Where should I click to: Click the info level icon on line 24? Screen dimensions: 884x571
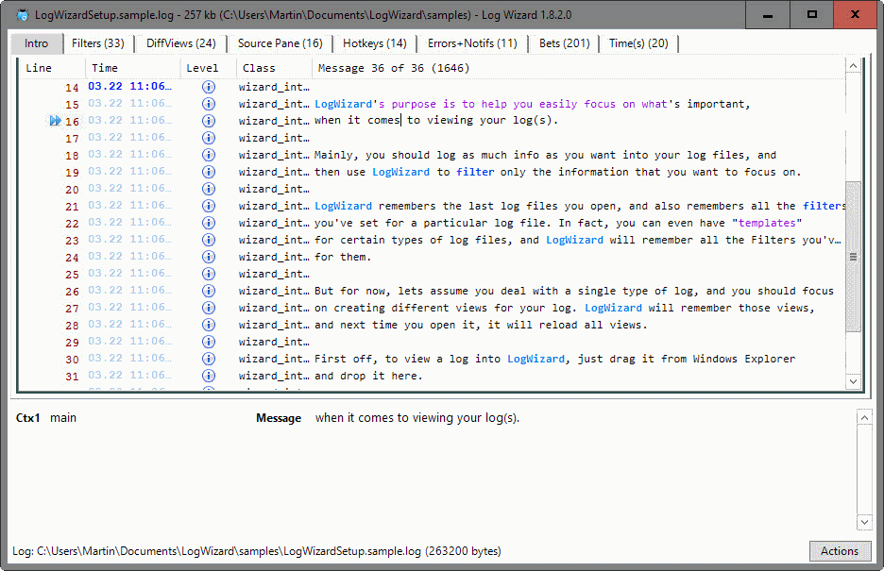[x=209, y=257]
